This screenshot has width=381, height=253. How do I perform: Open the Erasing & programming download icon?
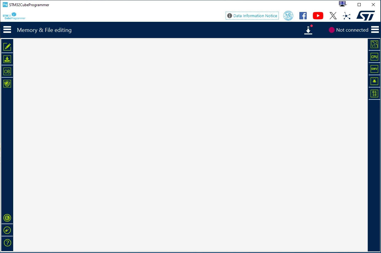(x=7, y=59)
